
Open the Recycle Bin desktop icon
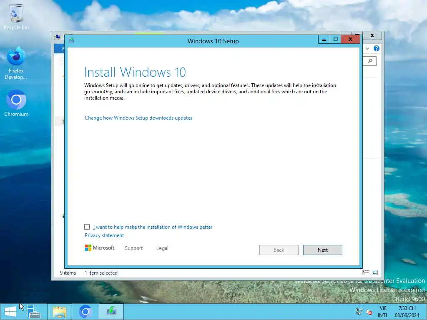click(16, 16)
